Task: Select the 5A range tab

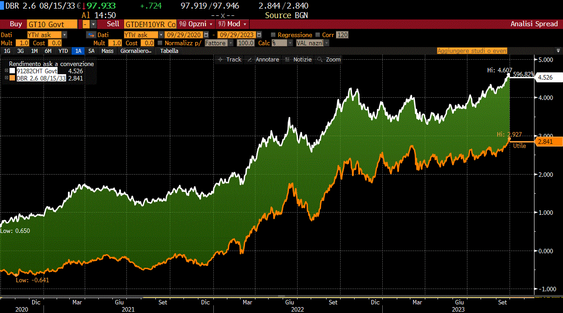Action: pos(91,51)
